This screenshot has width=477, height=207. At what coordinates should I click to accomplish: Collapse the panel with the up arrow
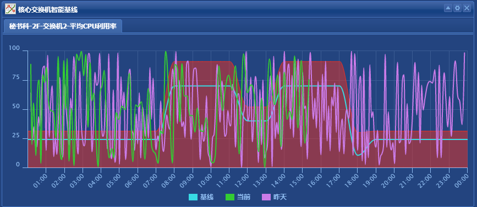(x=448, y=8)
